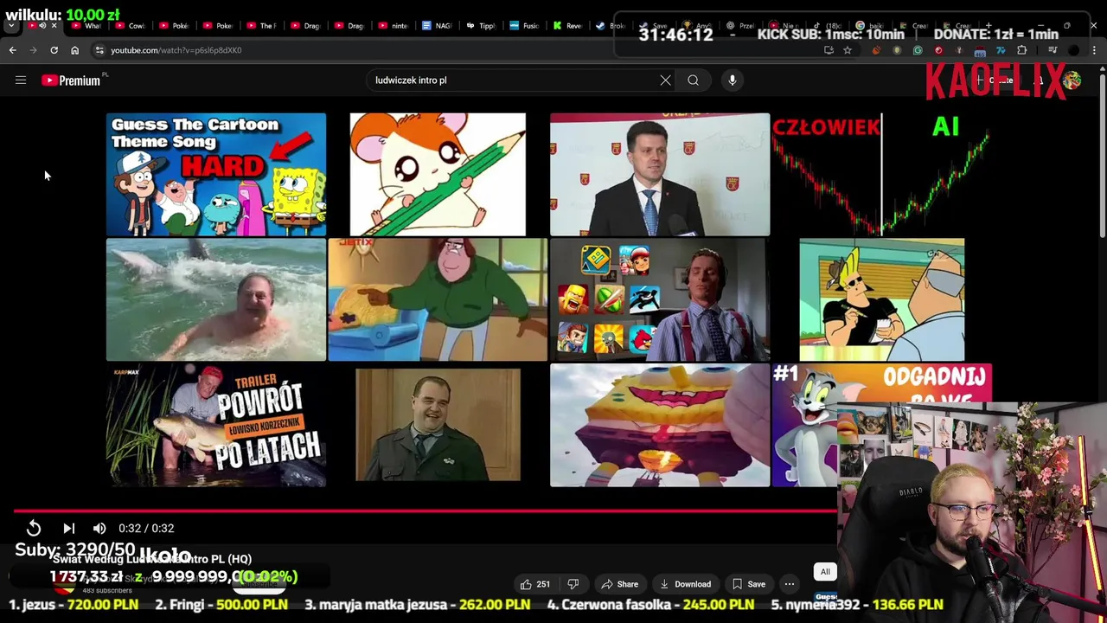Open a new browser tab

[989, 26]
